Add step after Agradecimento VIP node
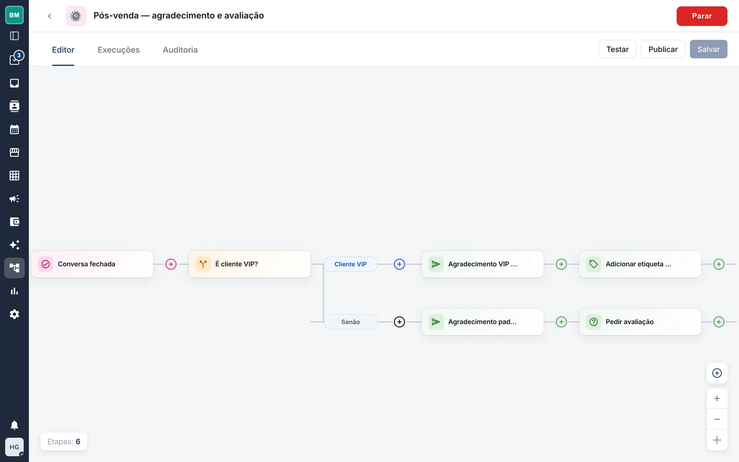The image size is (739, 462). tap(561, 264)
